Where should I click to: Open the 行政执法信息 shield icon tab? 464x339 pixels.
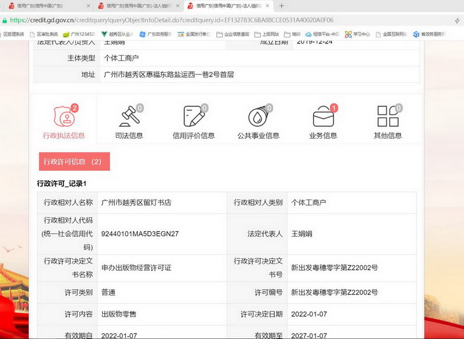64,116
